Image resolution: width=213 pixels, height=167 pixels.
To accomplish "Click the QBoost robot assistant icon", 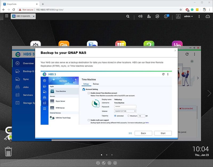I will point(8,134).
